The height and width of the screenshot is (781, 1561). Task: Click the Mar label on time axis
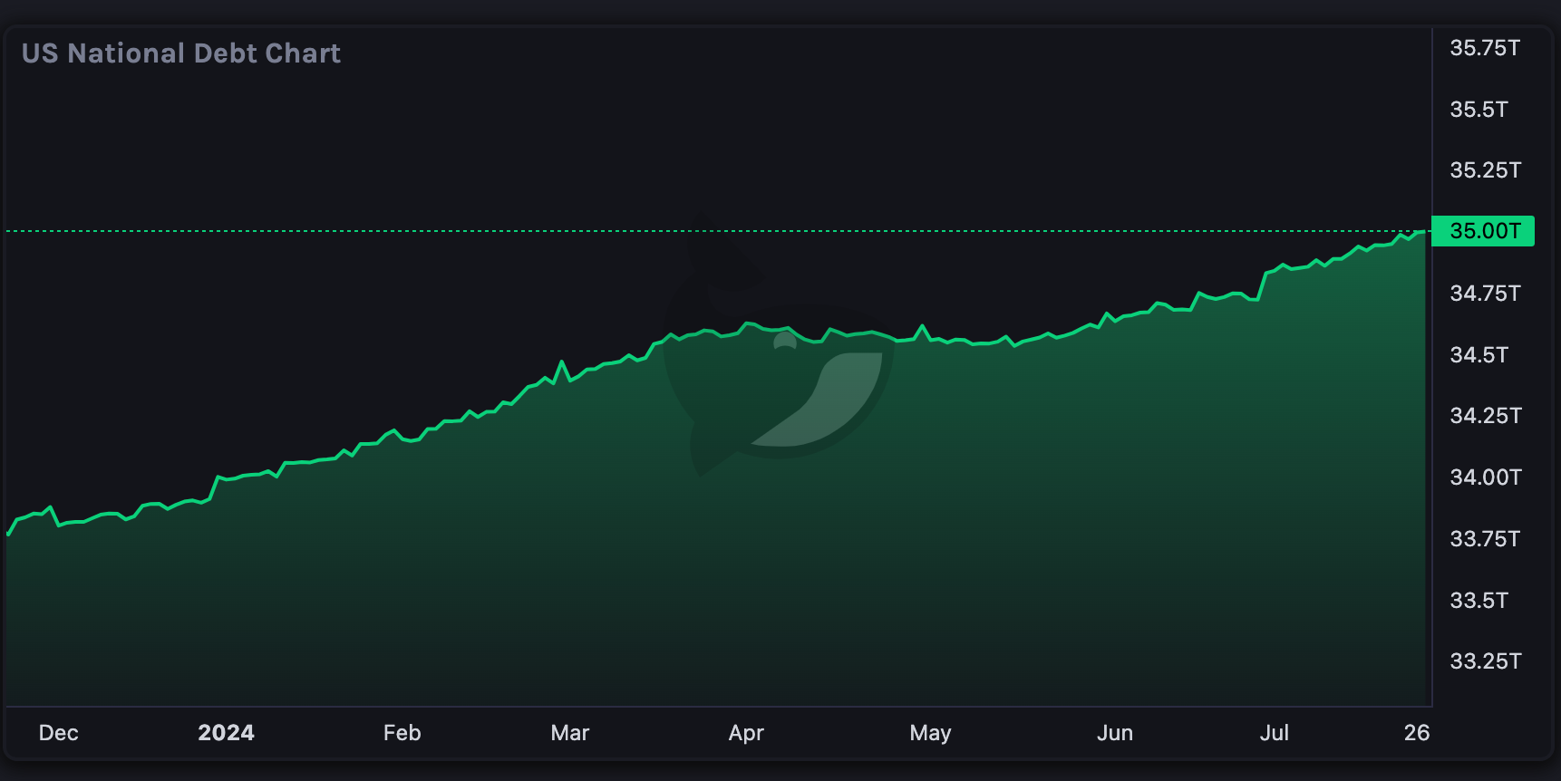coord(570,733)
